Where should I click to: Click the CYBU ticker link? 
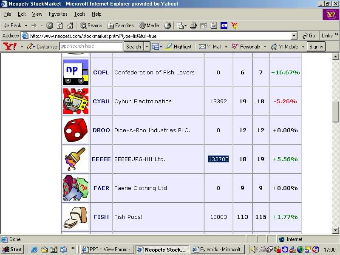coord(101,101)
